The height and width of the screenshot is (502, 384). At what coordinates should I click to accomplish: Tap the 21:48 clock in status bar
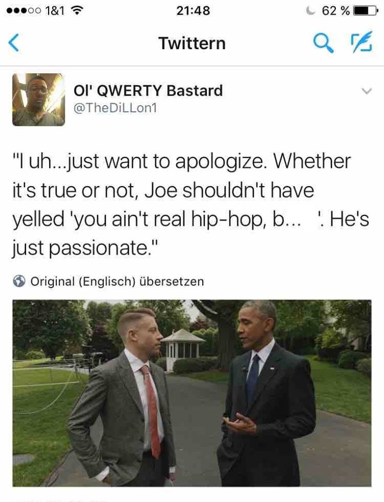coord(193,10)
